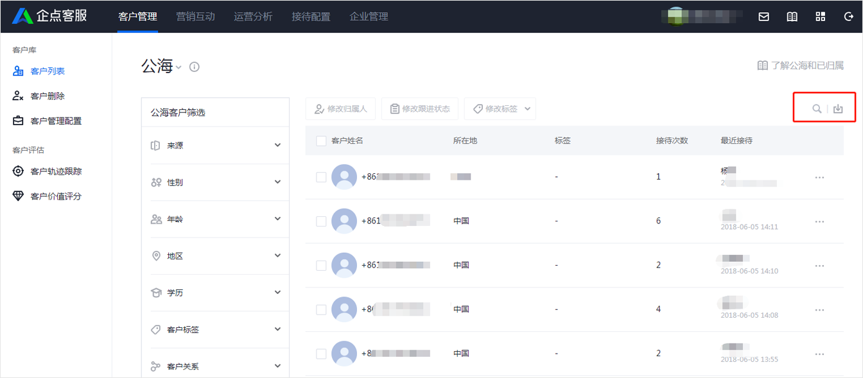Switch to the 营销互动 tab
The height and width of the screenshot is (378, 863).
point(195,17)
